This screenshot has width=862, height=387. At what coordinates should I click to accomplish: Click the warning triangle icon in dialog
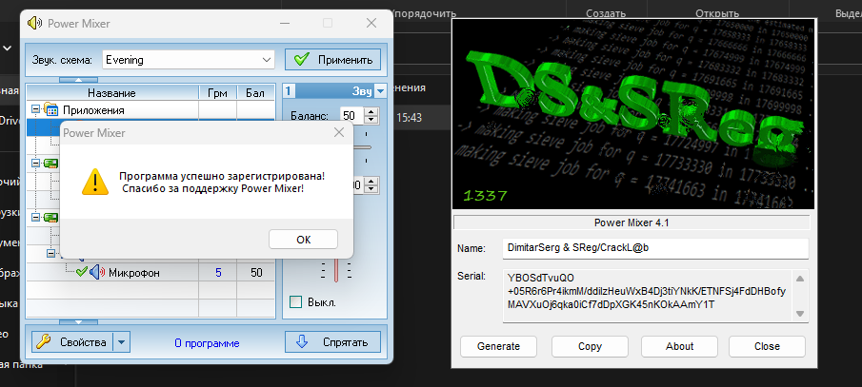tap(95, 182)
